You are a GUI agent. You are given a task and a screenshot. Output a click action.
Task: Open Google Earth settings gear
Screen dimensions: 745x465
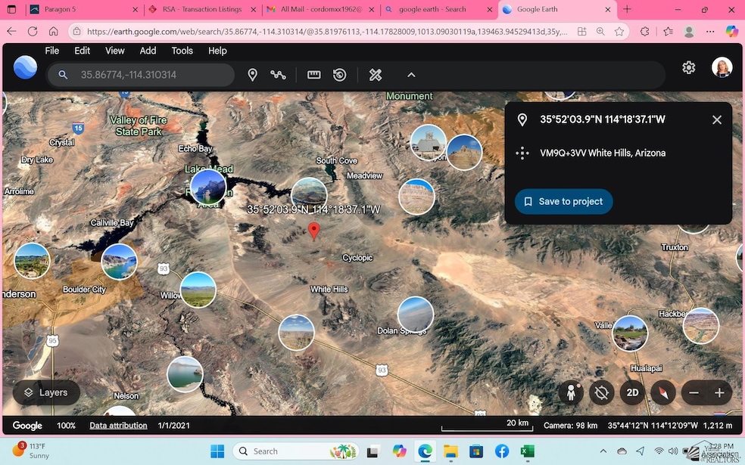click(x=688, y=67)
